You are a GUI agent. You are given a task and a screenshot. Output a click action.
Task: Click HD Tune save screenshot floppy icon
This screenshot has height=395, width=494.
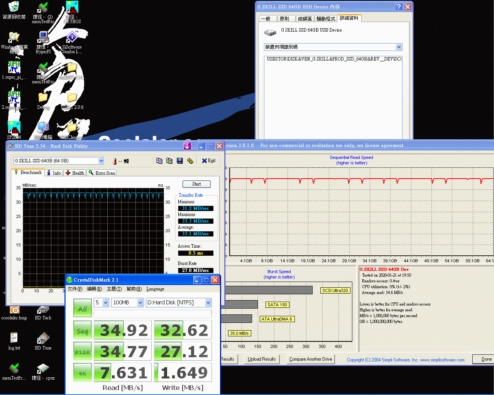click(x=180, y=160)
